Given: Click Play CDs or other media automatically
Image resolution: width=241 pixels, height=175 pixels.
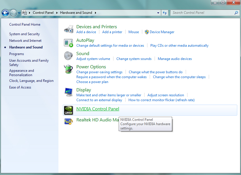Looking at the screenshot, I should pos(179,46).
